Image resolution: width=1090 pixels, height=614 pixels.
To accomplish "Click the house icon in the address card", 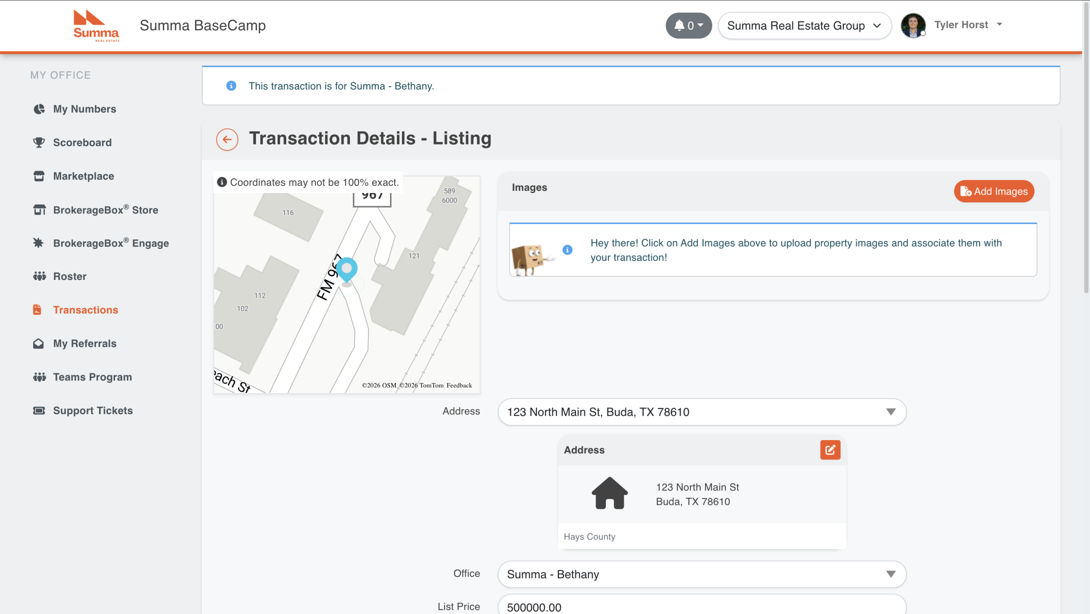I will [610, 493].
